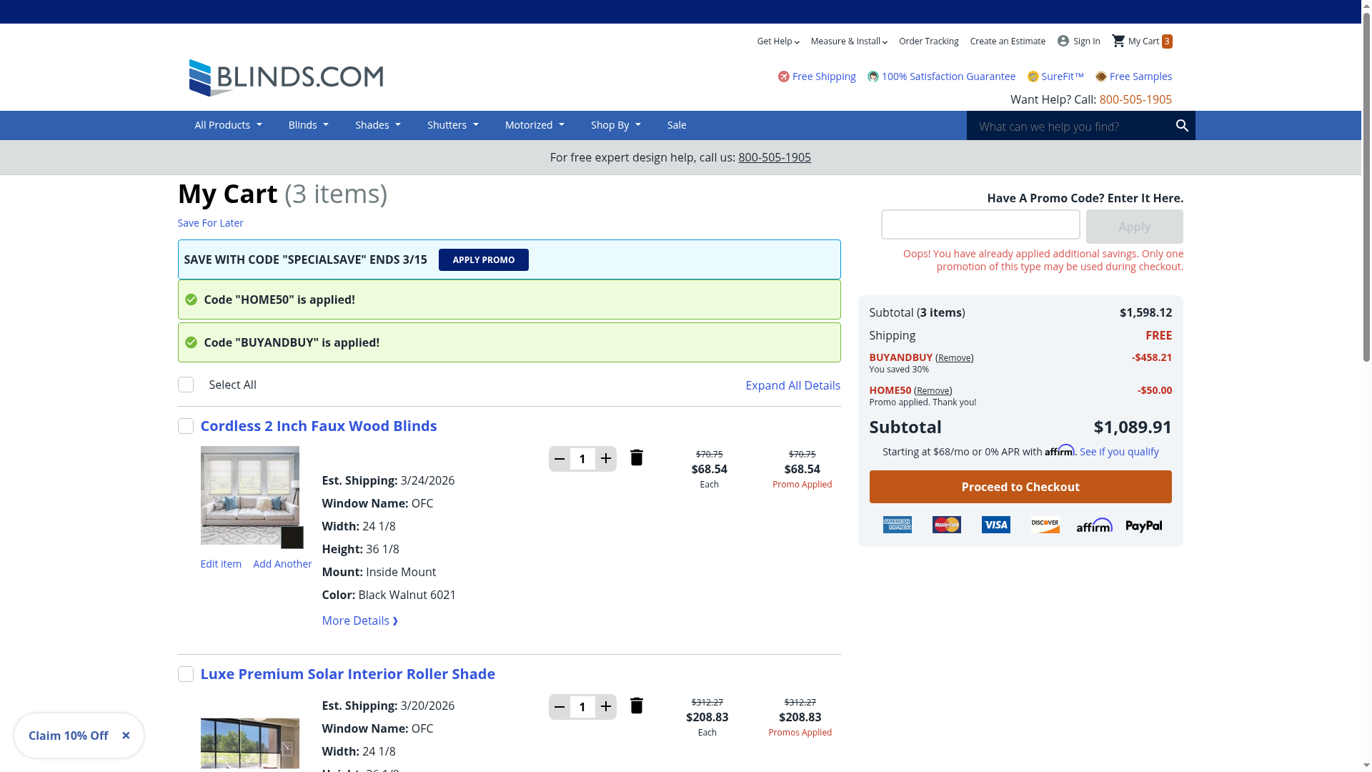Go to the Sale menu item
1372x772 pixels.
pyautogui.click(x=676, y=125)
